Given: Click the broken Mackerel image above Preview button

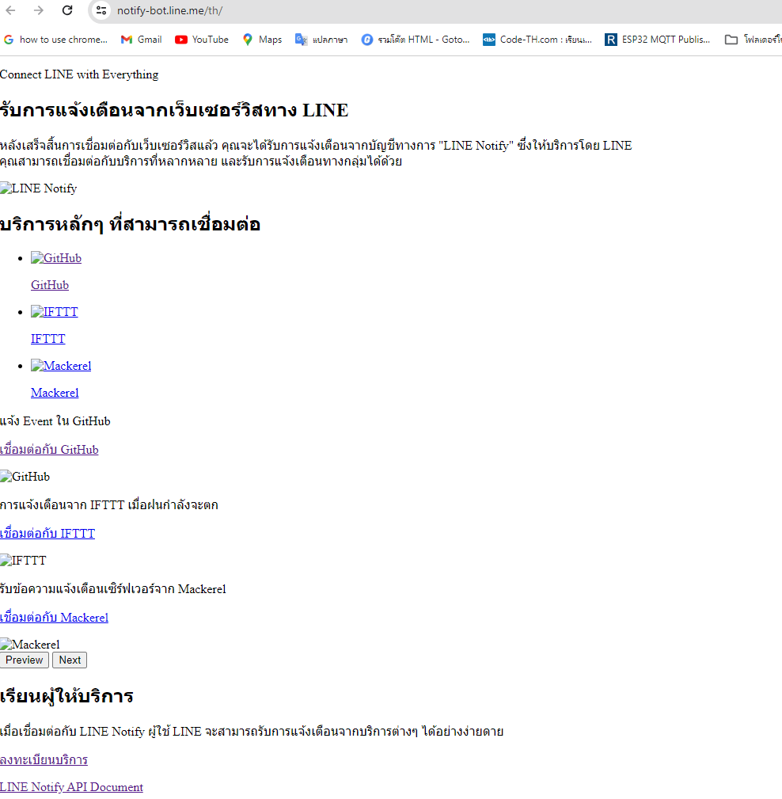Looking at the screenshot, I should pyautogui.click(x=30, y=645).
